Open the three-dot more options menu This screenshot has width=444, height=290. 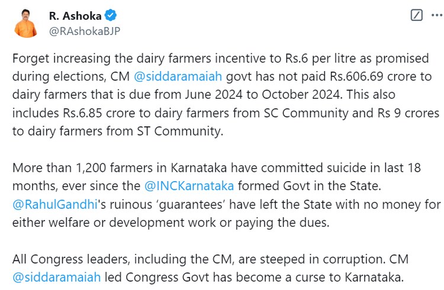pos(436,16)
